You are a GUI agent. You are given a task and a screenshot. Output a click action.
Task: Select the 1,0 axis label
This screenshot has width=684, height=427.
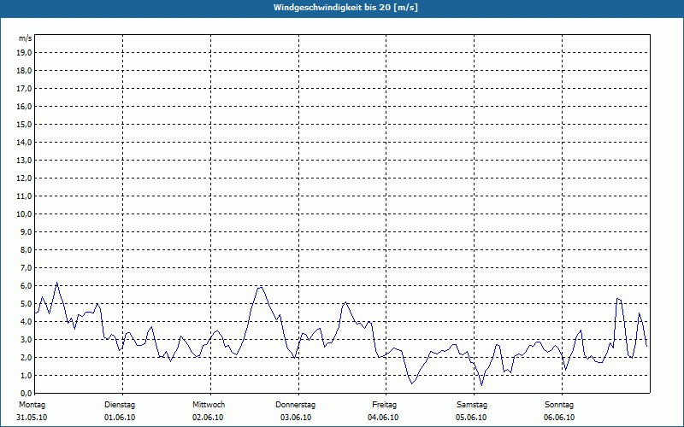[27, 375]
